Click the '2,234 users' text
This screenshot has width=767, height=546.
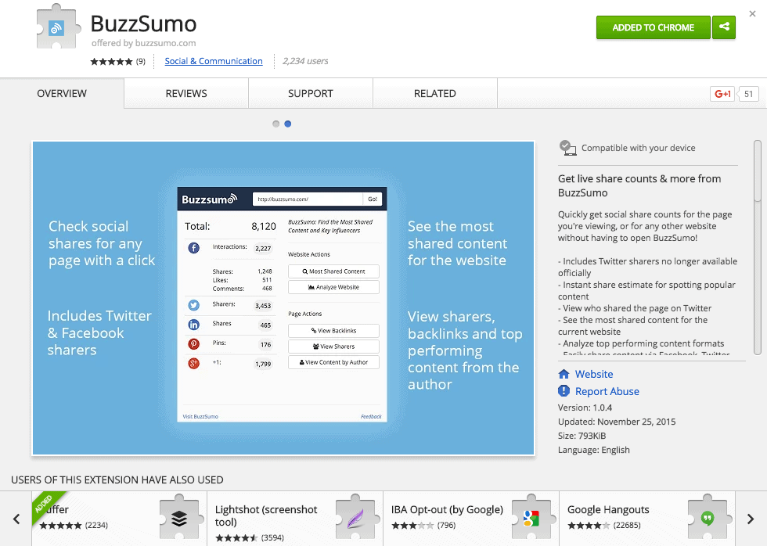pos(305,61)
